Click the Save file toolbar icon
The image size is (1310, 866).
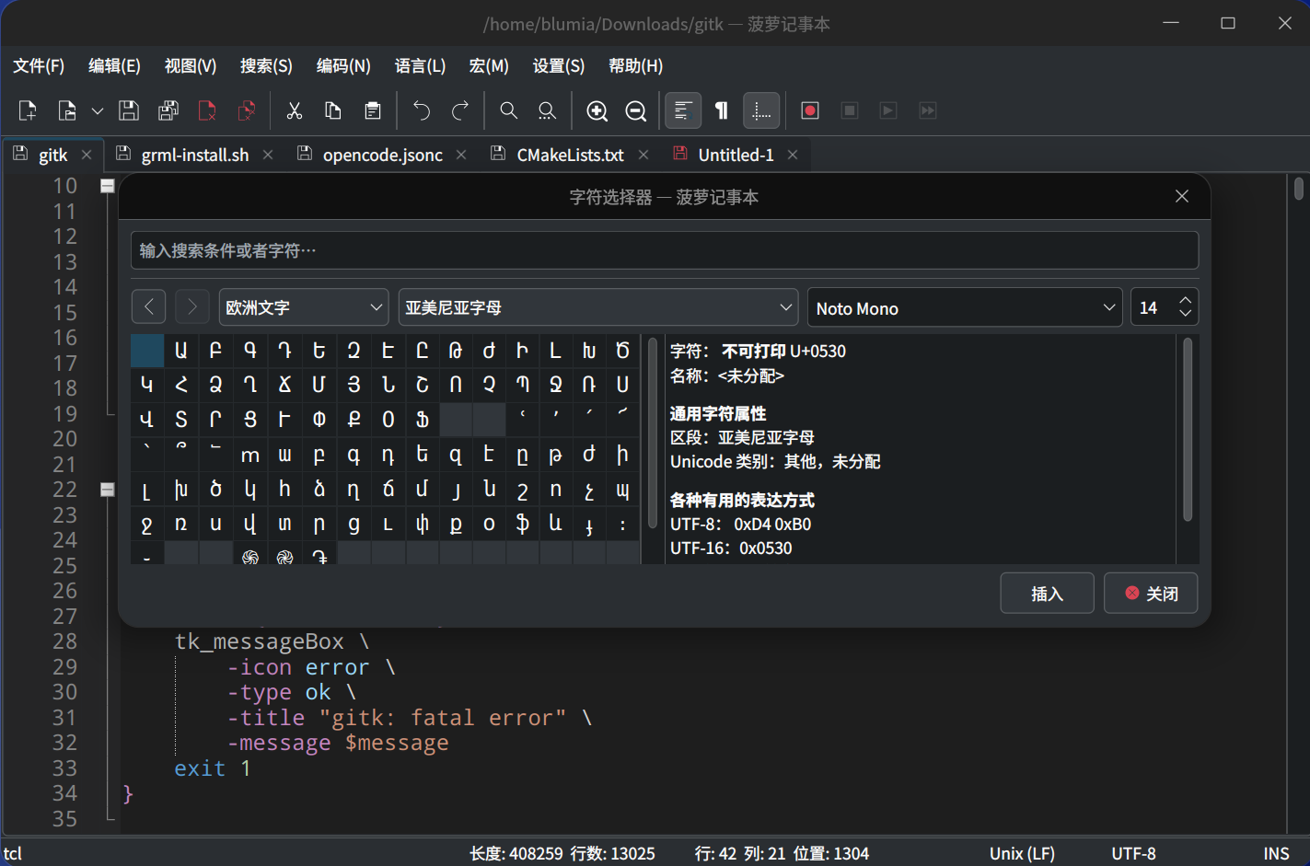coord(129,110)
